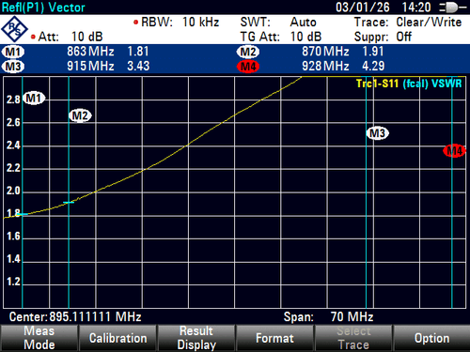Click the 2.8 y-axis label

(x=13, y=99)
